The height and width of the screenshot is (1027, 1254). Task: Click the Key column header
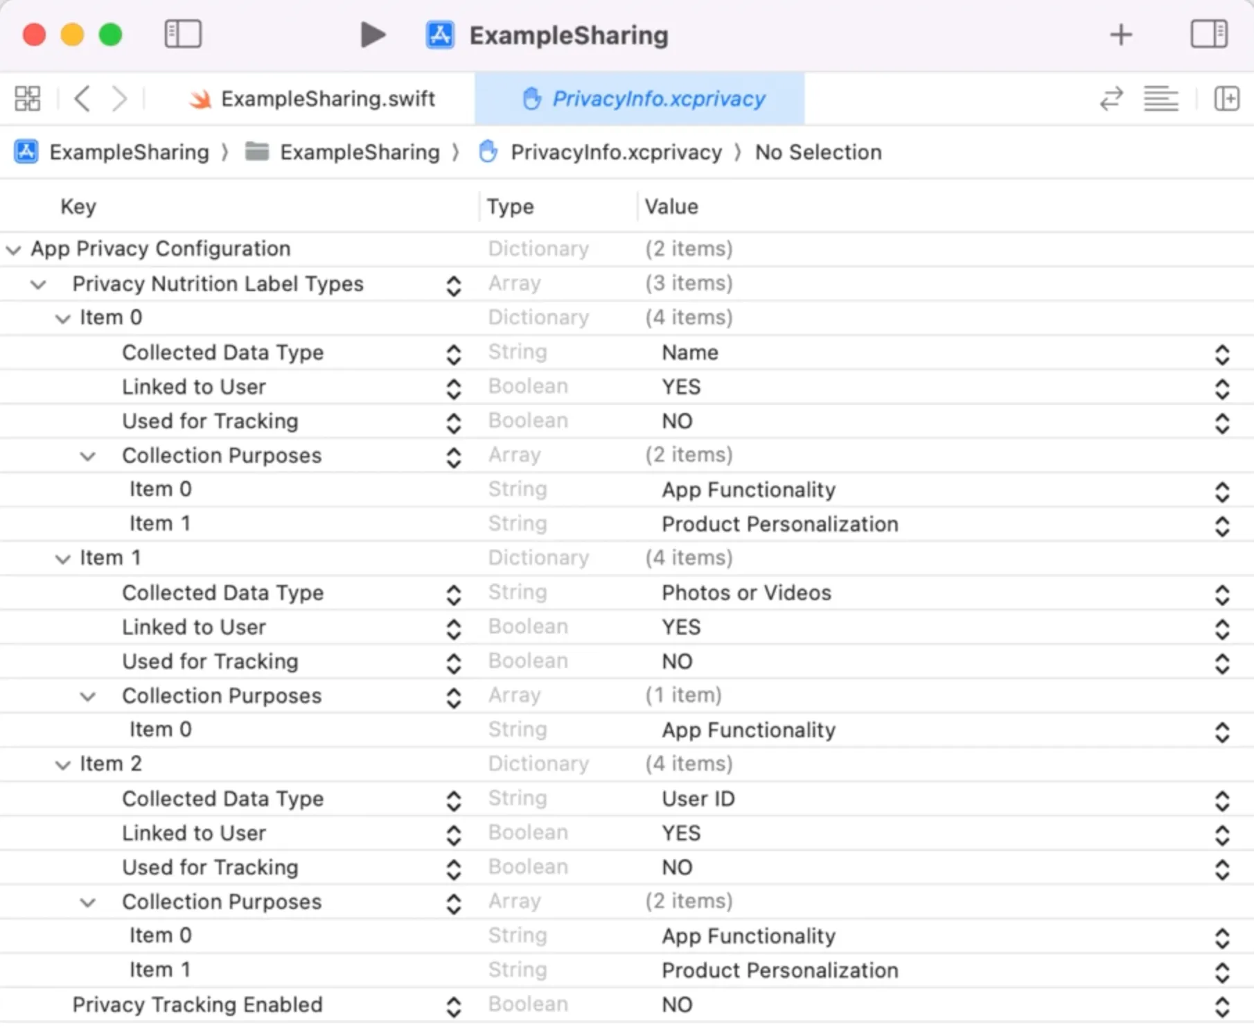click(78, 207)
